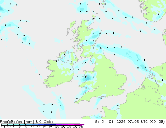This screenshot has width=166, height=128.
Task: Click the 1–2 mm legend color swatch
Action: point(16,125)
